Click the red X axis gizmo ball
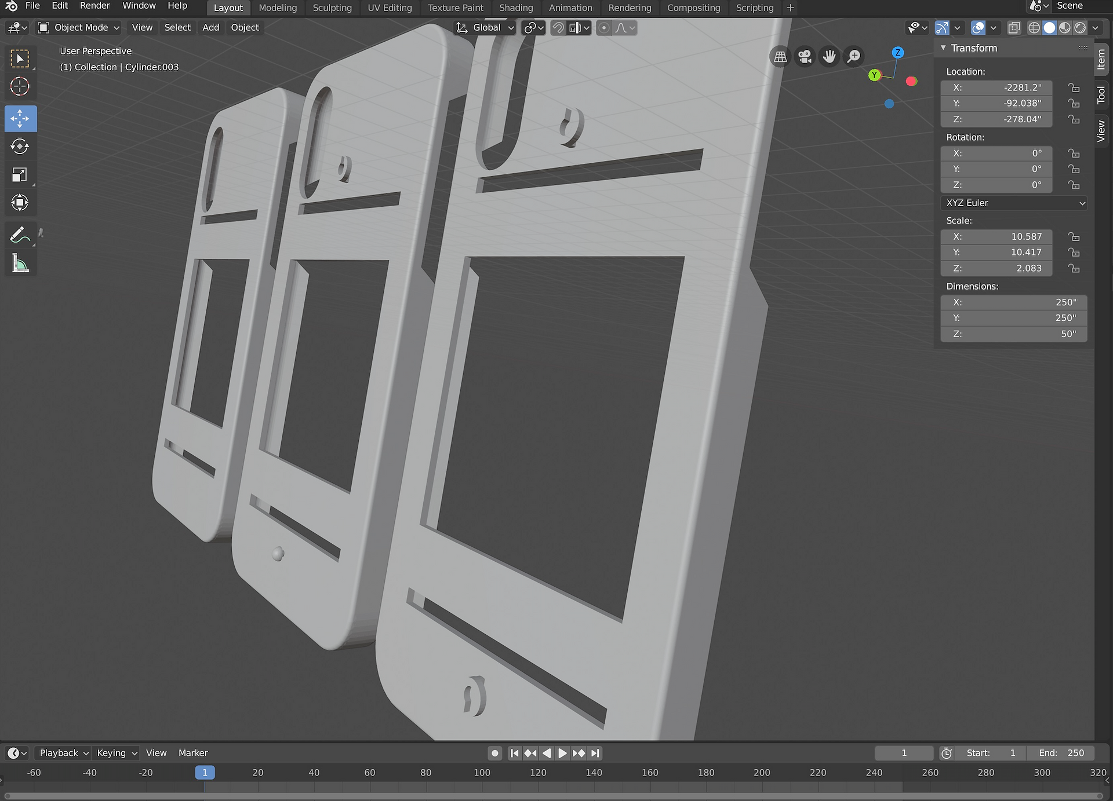1113x801 pixels. [x=911, y=81]
